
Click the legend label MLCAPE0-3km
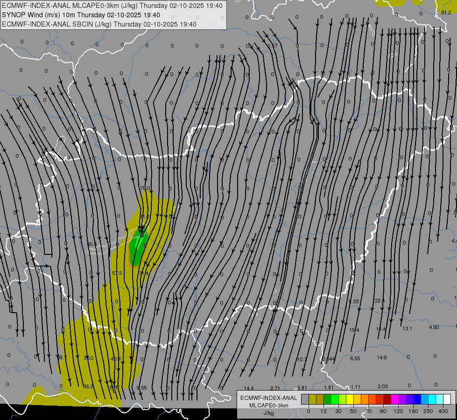click(269, 406)
